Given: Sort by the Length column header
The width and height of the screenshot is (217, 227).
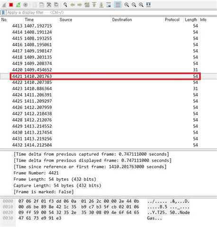Looking at the screenshot, I should tap(191, 20).
